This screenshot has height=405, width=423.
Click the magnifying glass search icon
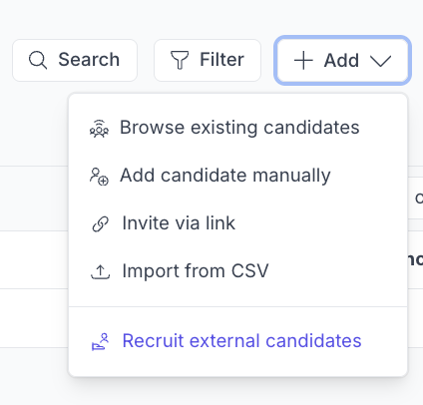(38, 60)
